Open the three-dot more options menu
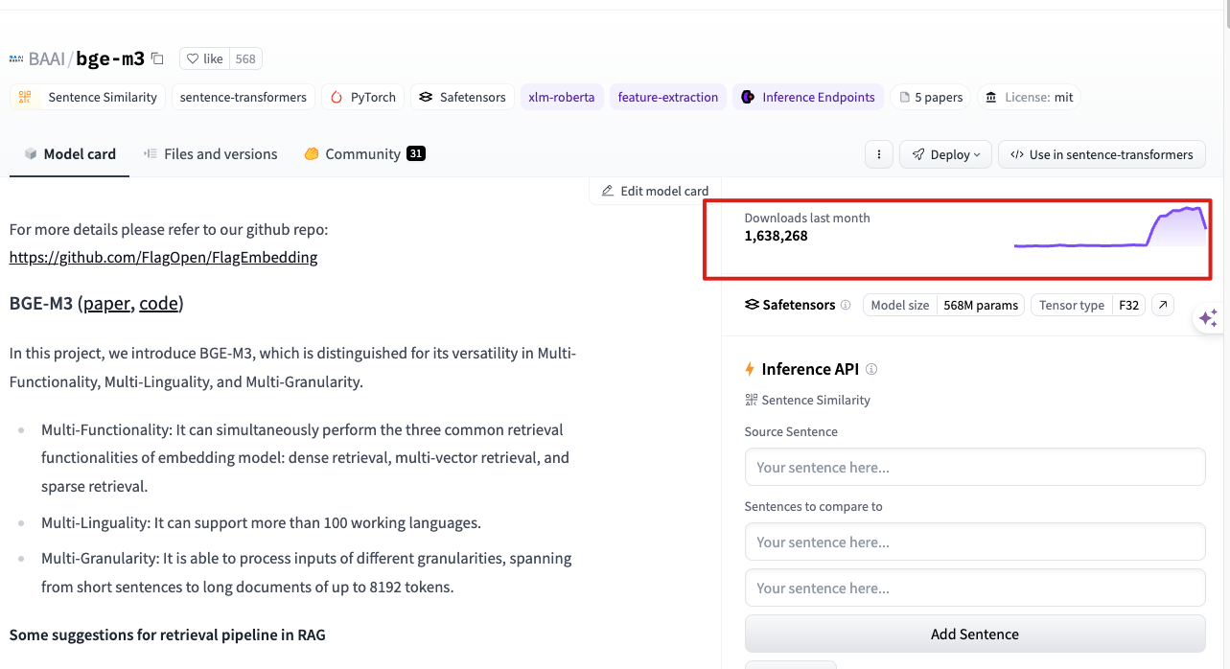Image resolution: width=1230 pixels, height=669 pixels. 878,154
